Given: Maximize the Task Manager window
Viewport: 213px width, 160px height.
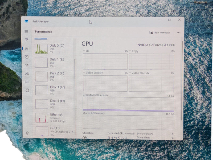Looking at the screenshot, I should [x=169, y=20].
